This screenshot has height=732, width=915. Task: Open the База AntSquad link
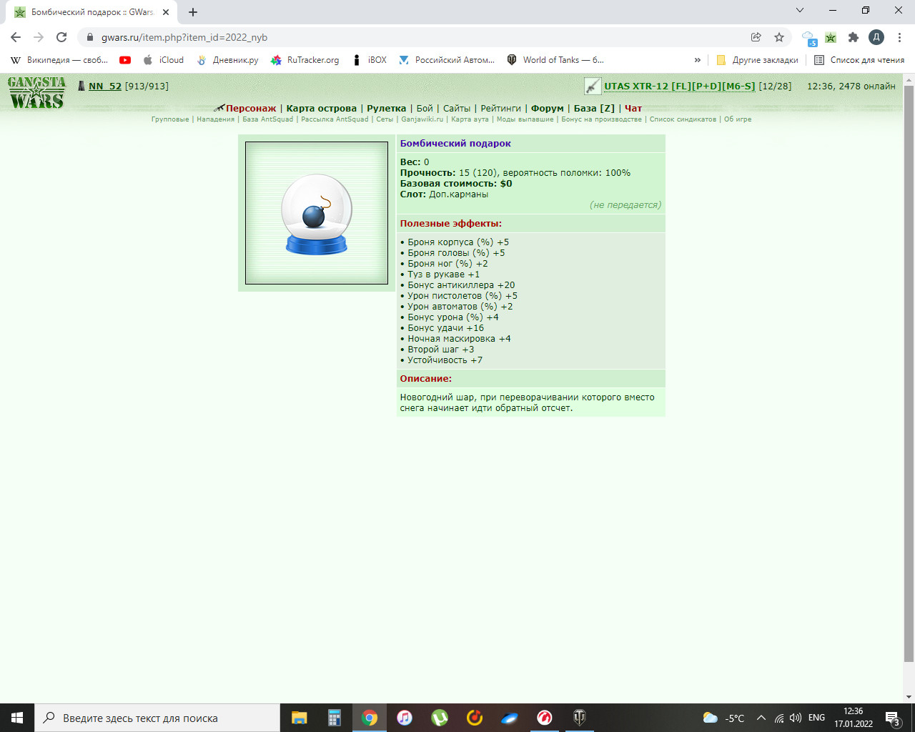[x=268, y=119]
